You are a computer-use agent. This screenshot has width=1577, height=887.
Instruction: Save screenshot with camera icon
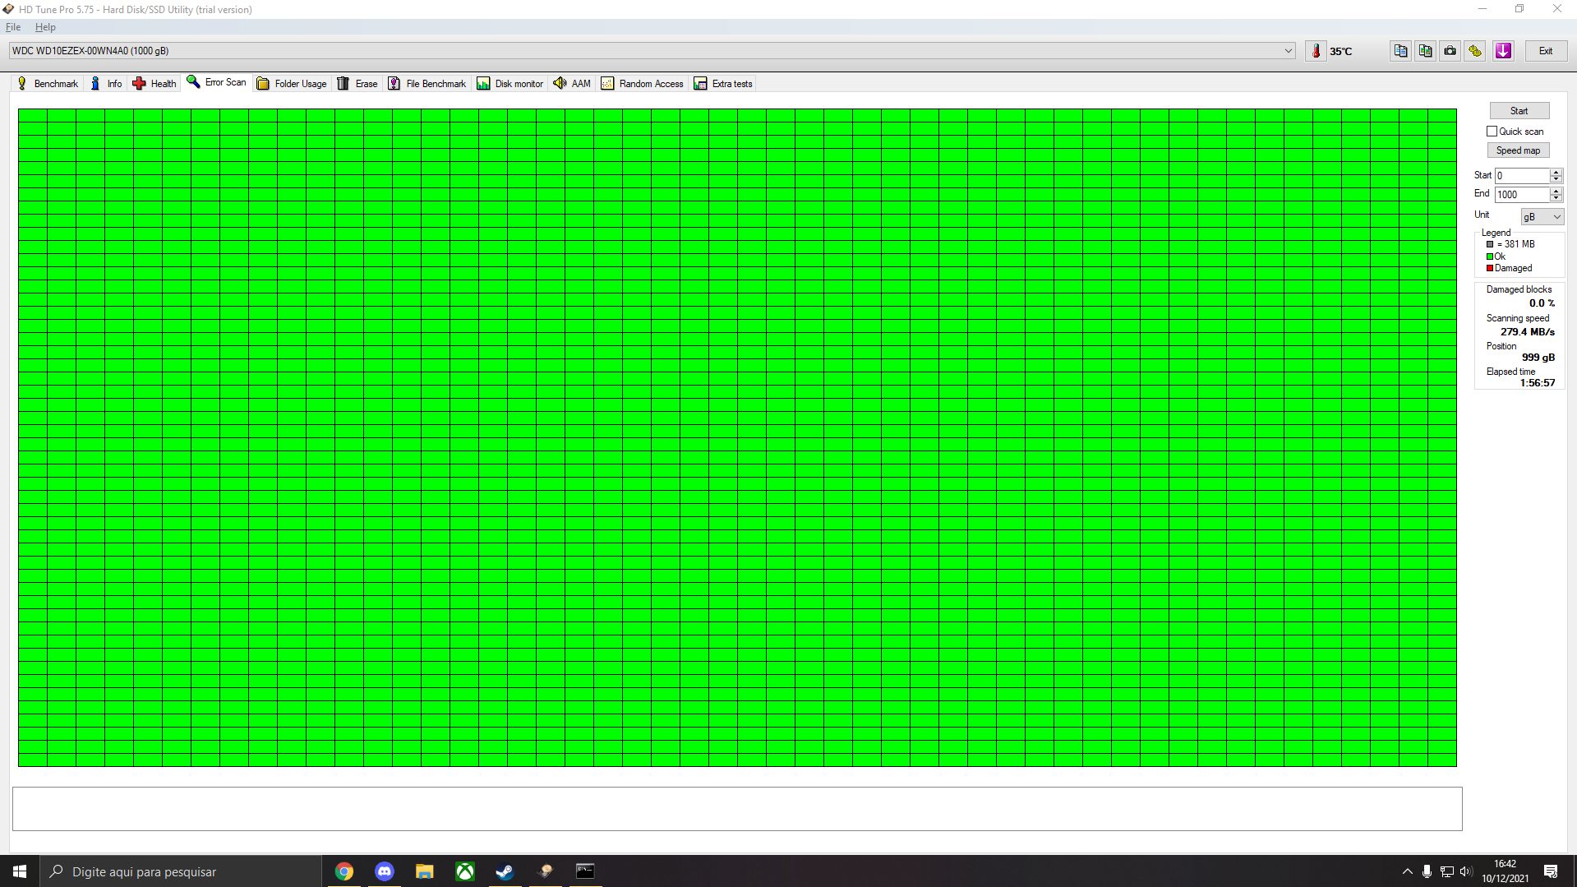[1450, 51]
